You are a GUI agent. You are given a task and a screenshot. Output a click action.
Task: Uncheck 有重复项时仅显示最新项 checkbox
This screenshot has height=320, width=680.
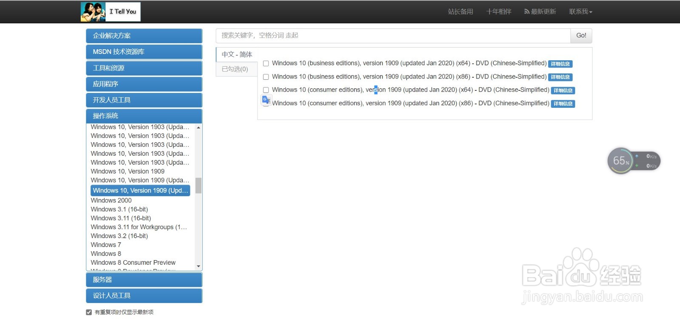click(x=89, y=312)
